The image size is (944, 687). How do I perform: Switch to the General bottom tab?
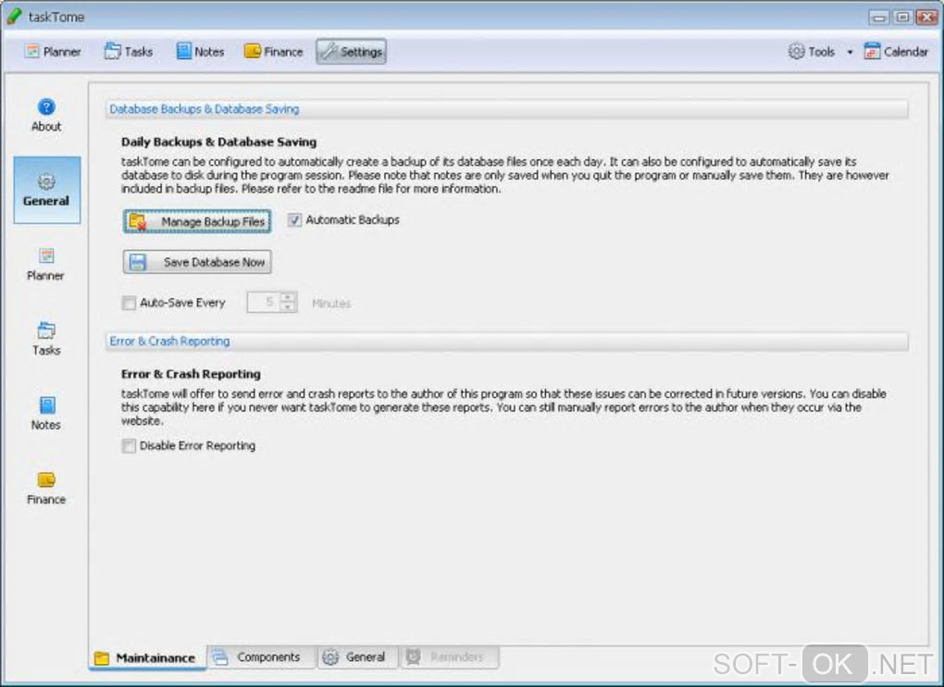357,656
